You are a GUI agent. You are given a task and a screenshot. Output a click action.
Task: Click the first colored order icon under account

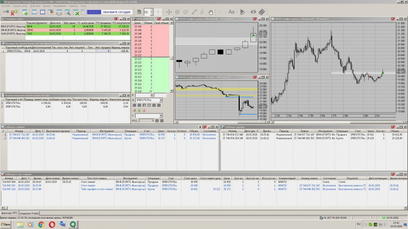(x=135, y=110)
